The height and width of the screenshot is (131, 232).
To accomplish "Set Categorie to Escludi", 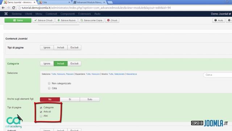I will point(74,64).
